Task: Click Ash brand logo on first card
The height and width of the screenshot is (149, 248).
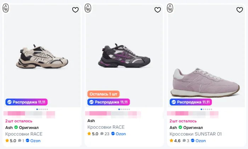Action: tap(6, 8)
